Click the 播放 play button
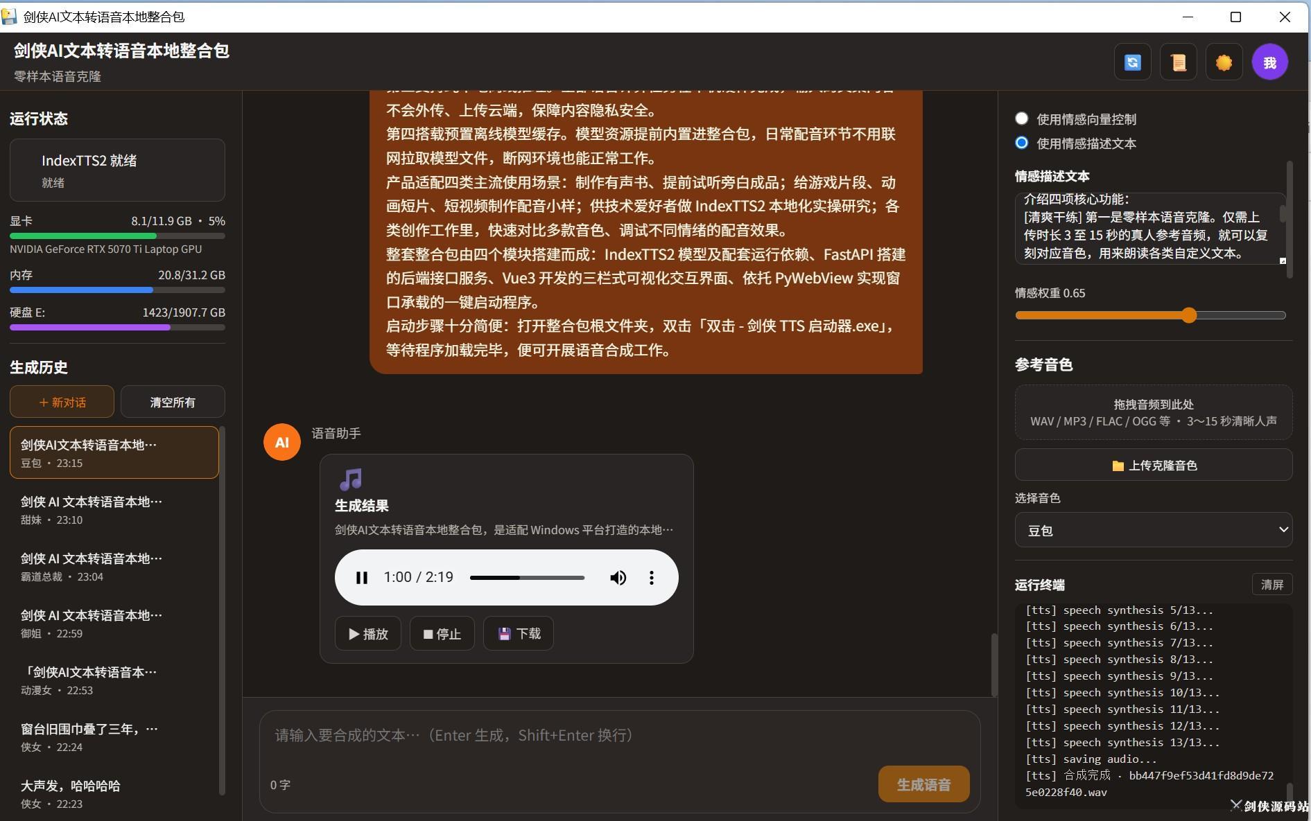Image resolution: width=1311 pixels, height=821 pixels. point(367,633)
